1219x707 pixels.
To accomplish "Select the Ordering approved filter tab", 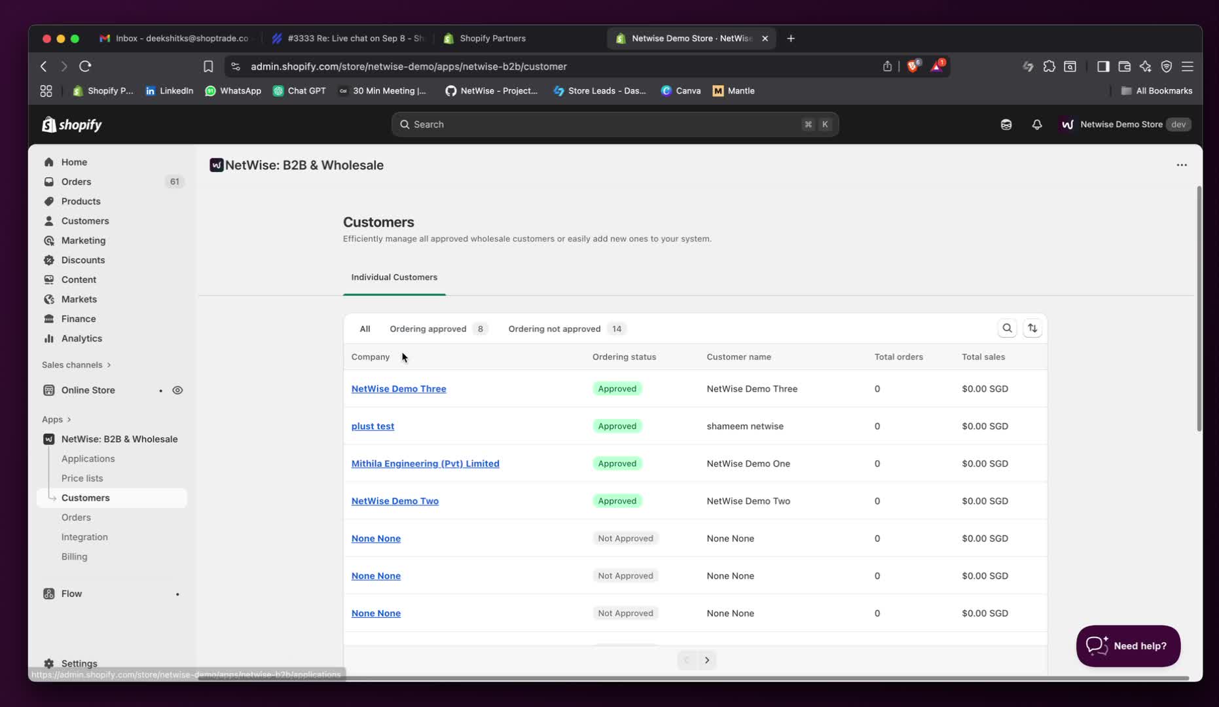I will [438, 329].
